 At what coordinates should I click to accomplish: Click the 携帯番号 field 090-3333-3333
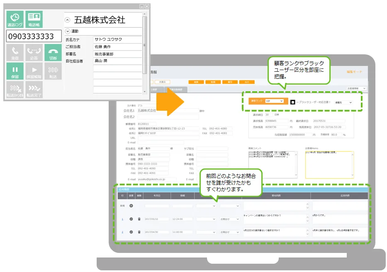(153, 164)
